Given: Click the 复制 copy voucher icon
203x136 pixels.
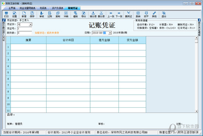Looking at the screenshot, I should [x=58, y=14].
